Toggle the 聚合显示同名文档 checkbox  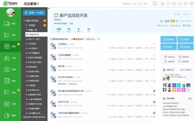click(x=51, y=39)
